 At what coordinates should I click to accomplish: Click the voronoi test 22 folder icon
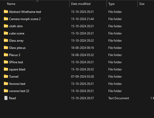(6, 91)
